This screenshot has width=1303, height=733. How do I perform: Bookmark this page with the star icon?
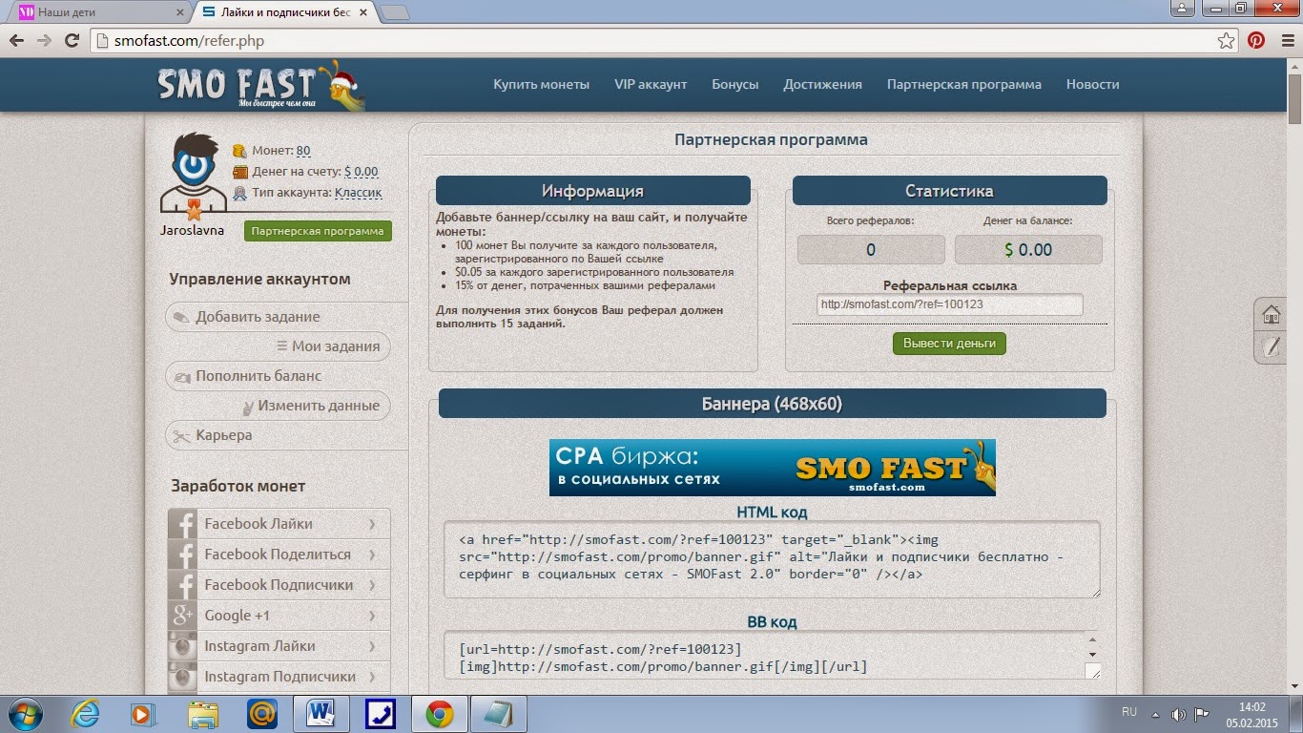click(1227, 41)
